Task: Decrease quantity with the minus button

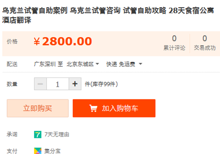Action: coord(40,84)
